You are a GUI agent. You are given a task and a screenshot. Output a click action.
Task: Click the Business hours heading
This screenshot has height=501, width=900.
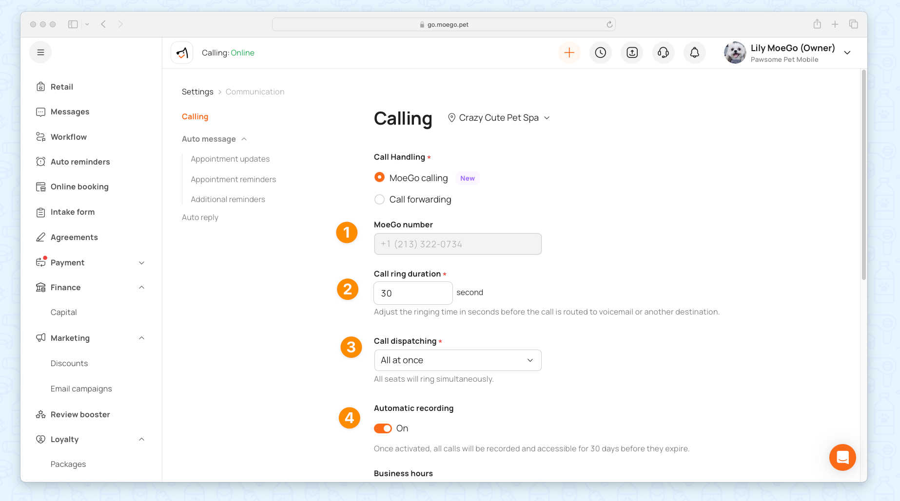[403, 474]
